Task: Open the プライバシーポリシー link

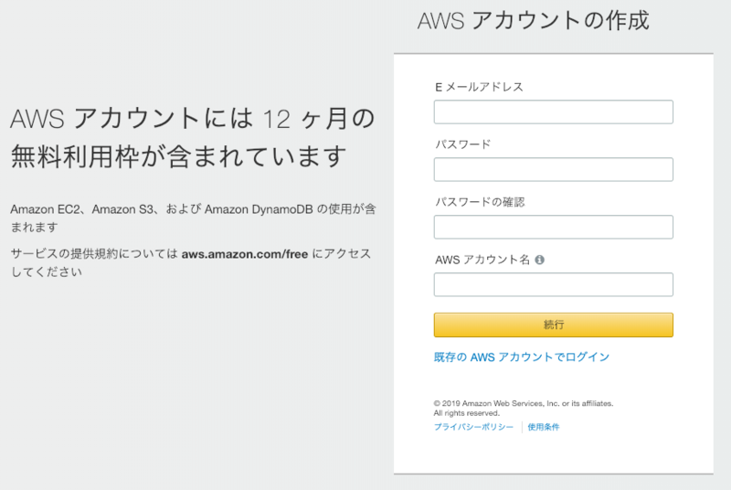Action: pyautogui.click(x=473, y=427)
